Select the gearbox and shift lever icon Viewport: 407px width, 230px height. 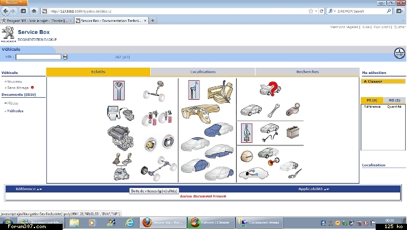[x=121, y=167]
